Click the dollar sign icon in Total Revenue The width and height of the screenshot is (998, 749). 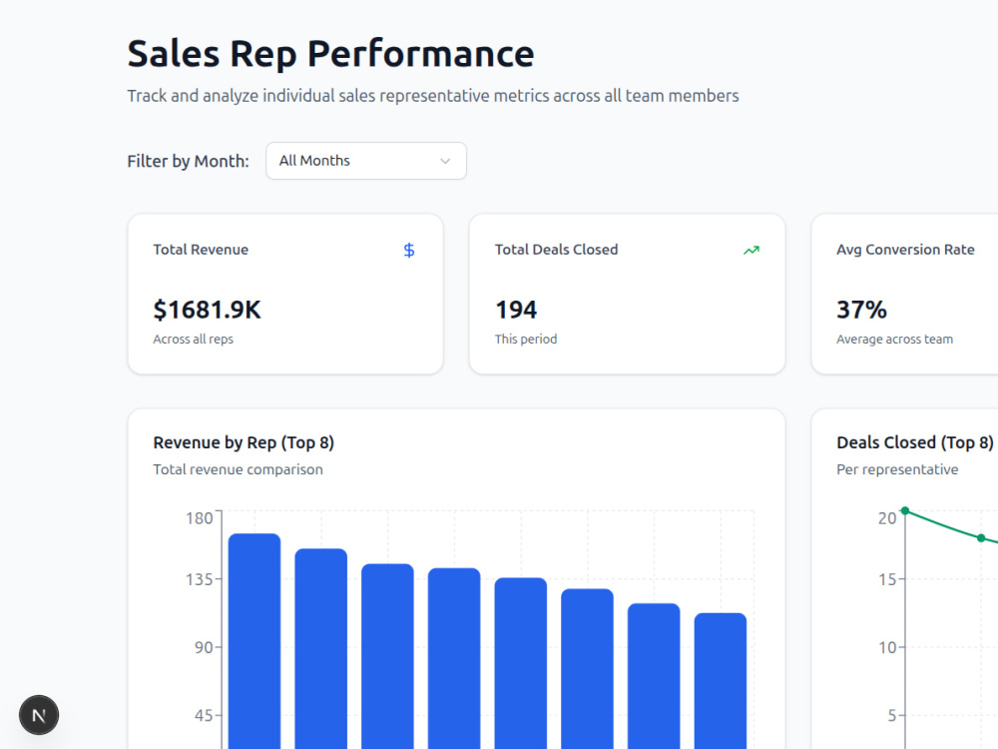[x=409, y=251]
